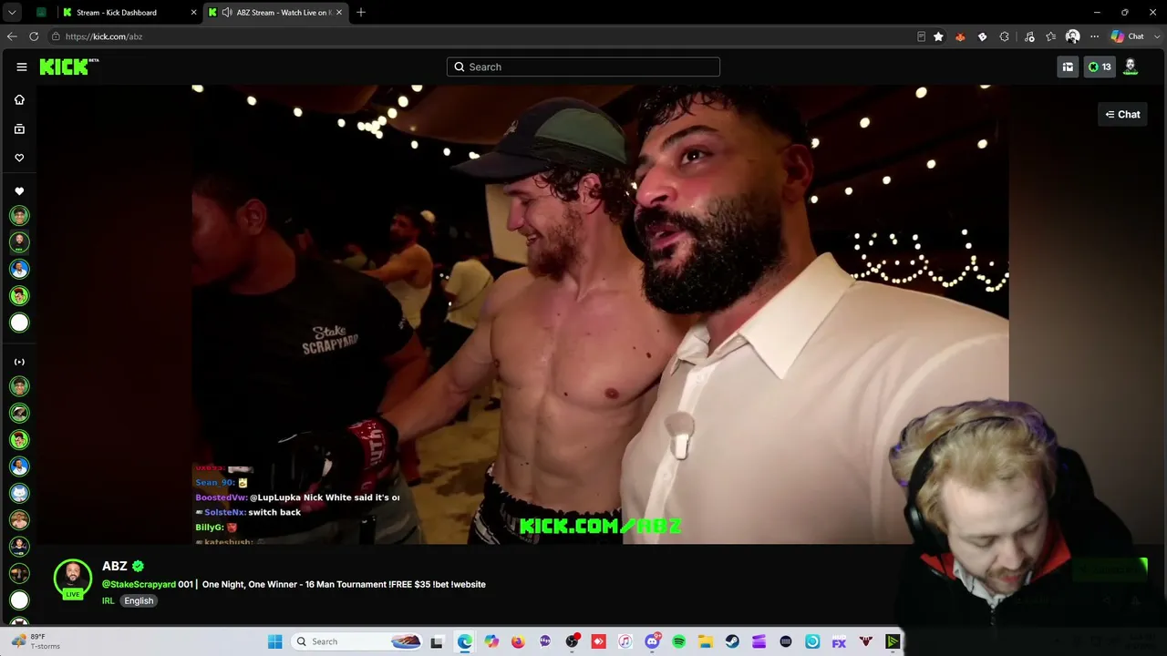Go back to the previous page
The height and width of the screenshot is (656, 1167).
(12, 36)
